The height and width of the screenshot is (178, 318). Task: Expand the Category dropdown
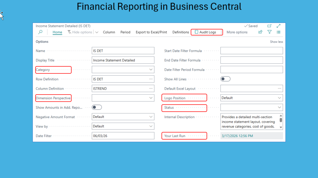(x=151, y=70)
